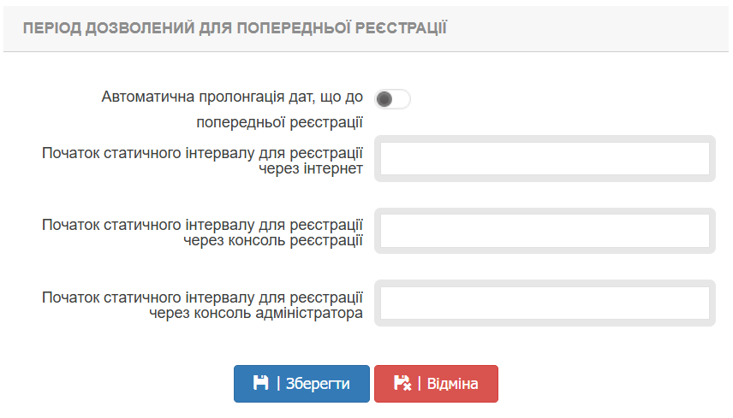The width and height of the screenshot is (733, 418).
Task: Focus the registration console interval start field
Action: (545, 231)
